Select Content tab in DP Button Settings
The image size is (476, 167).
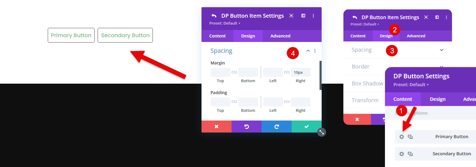click(x=403, y=99)
